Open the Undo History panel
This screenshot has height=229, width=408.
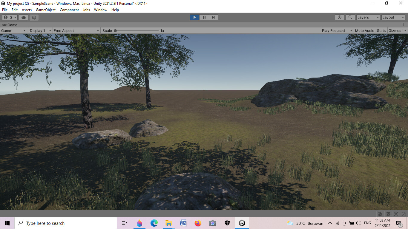[x=339, y=17]
